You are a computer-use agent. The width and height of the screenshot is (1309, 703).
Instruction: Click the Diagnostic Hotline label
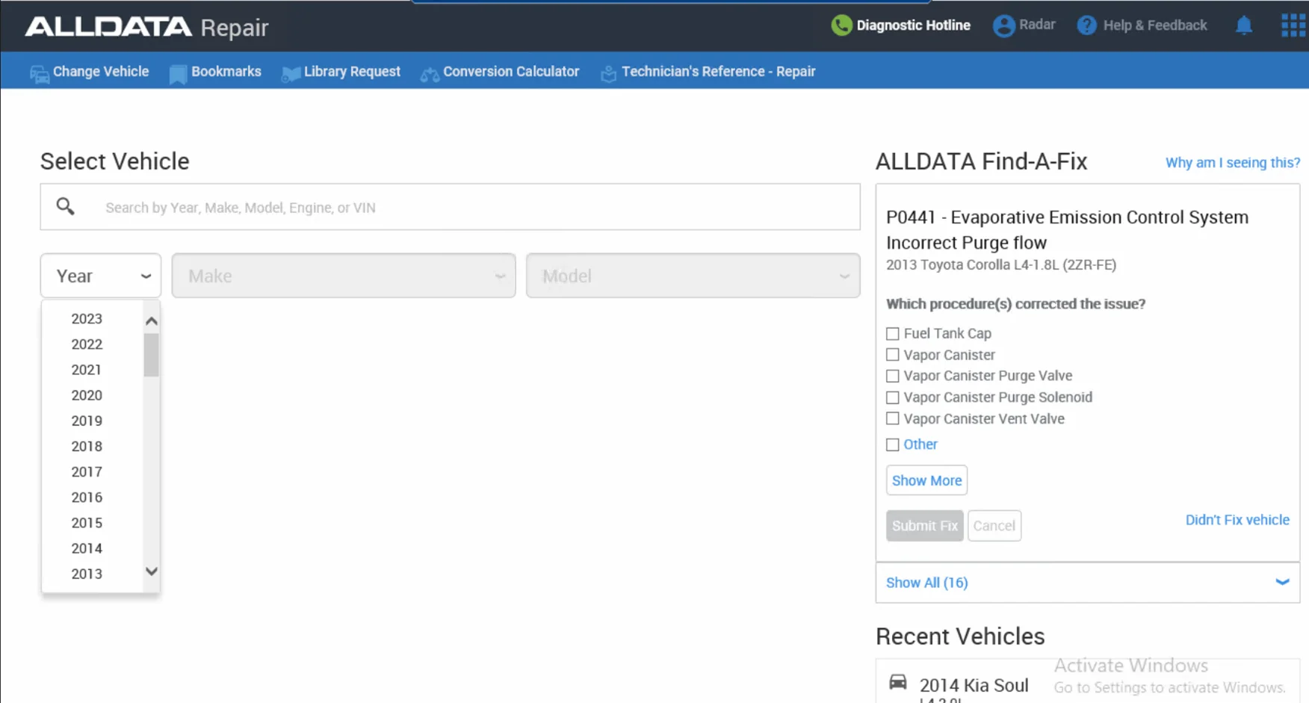pos(913,25)
